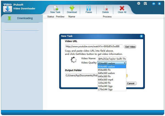
Task: Click the Output Folder path field
Action: click(x=81, y=75)
